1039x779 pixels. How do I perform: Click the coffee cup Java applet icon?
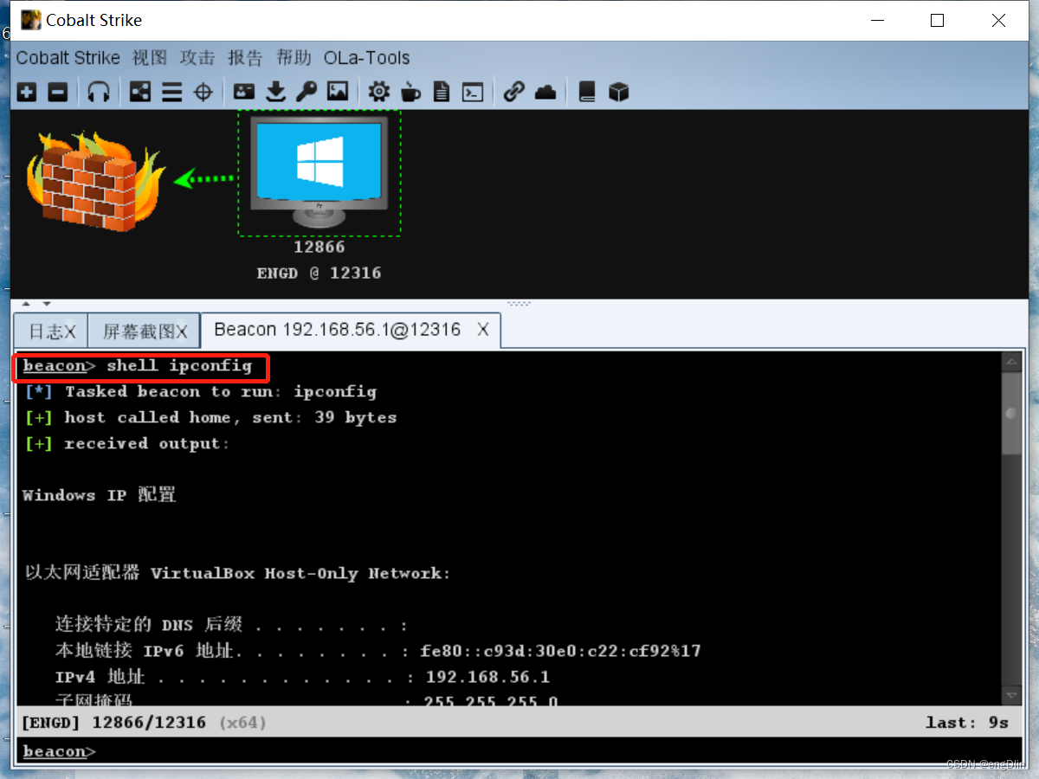[x=410, y=92]
